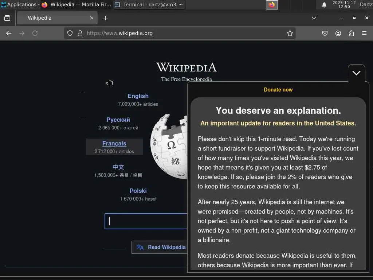The height and width of the screenshot is (280, 373).
Task: Open the extensions puzzle icon
Action: coord(352,33)
